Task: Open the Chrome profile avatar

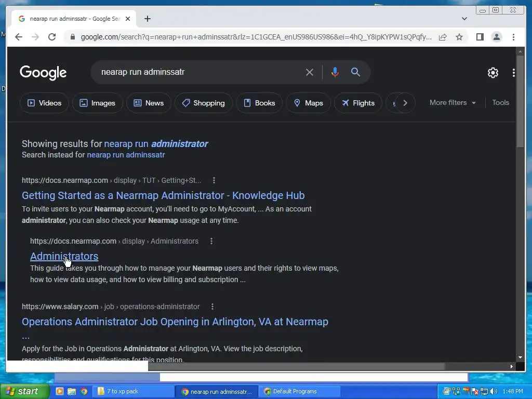Action: point(496,37)
